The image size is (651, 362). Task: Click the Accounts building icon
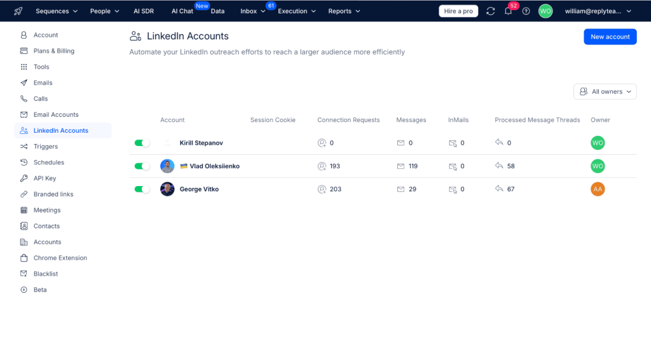tap(24, 242)
